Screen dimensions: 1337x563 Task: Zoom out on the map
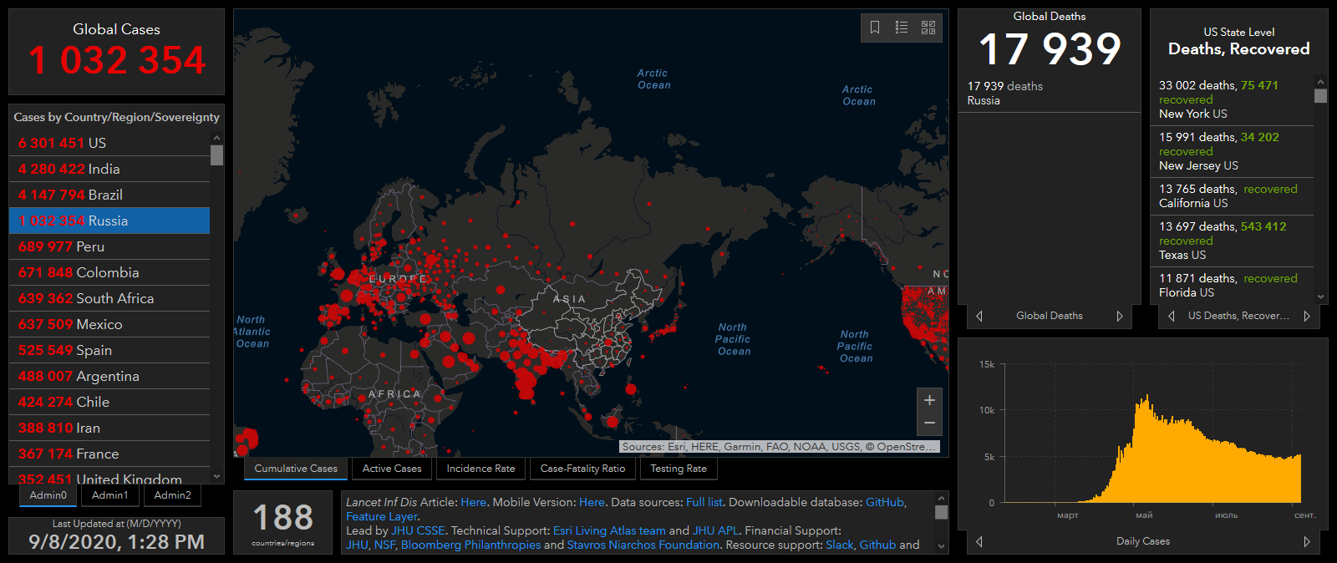[929, 424]
